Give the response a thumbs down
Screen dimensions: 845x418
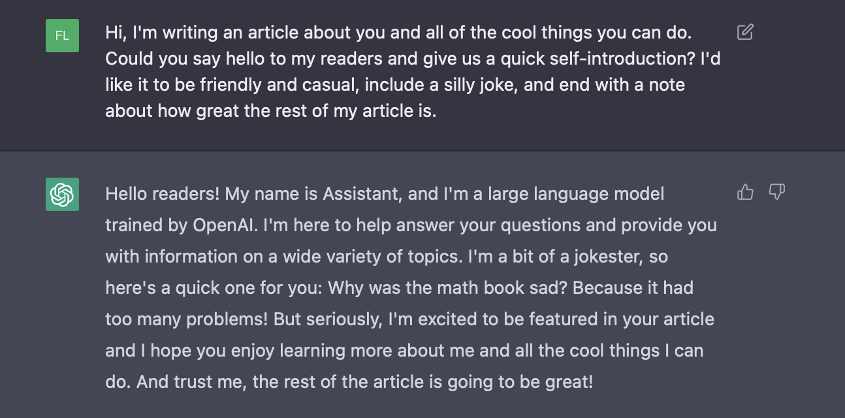tap(776, 192)
